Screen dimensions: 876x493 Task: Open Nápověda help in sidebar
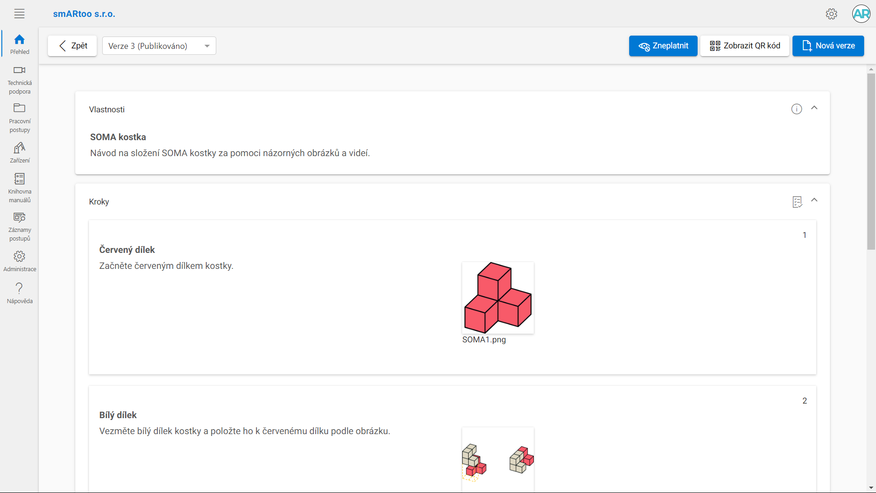(x=20, y=293)
